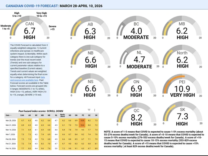208x156 pixels.
Task: Select the NS 6.6 HIGH gauge
Action: pyautogui.click(x=91, y=85)
